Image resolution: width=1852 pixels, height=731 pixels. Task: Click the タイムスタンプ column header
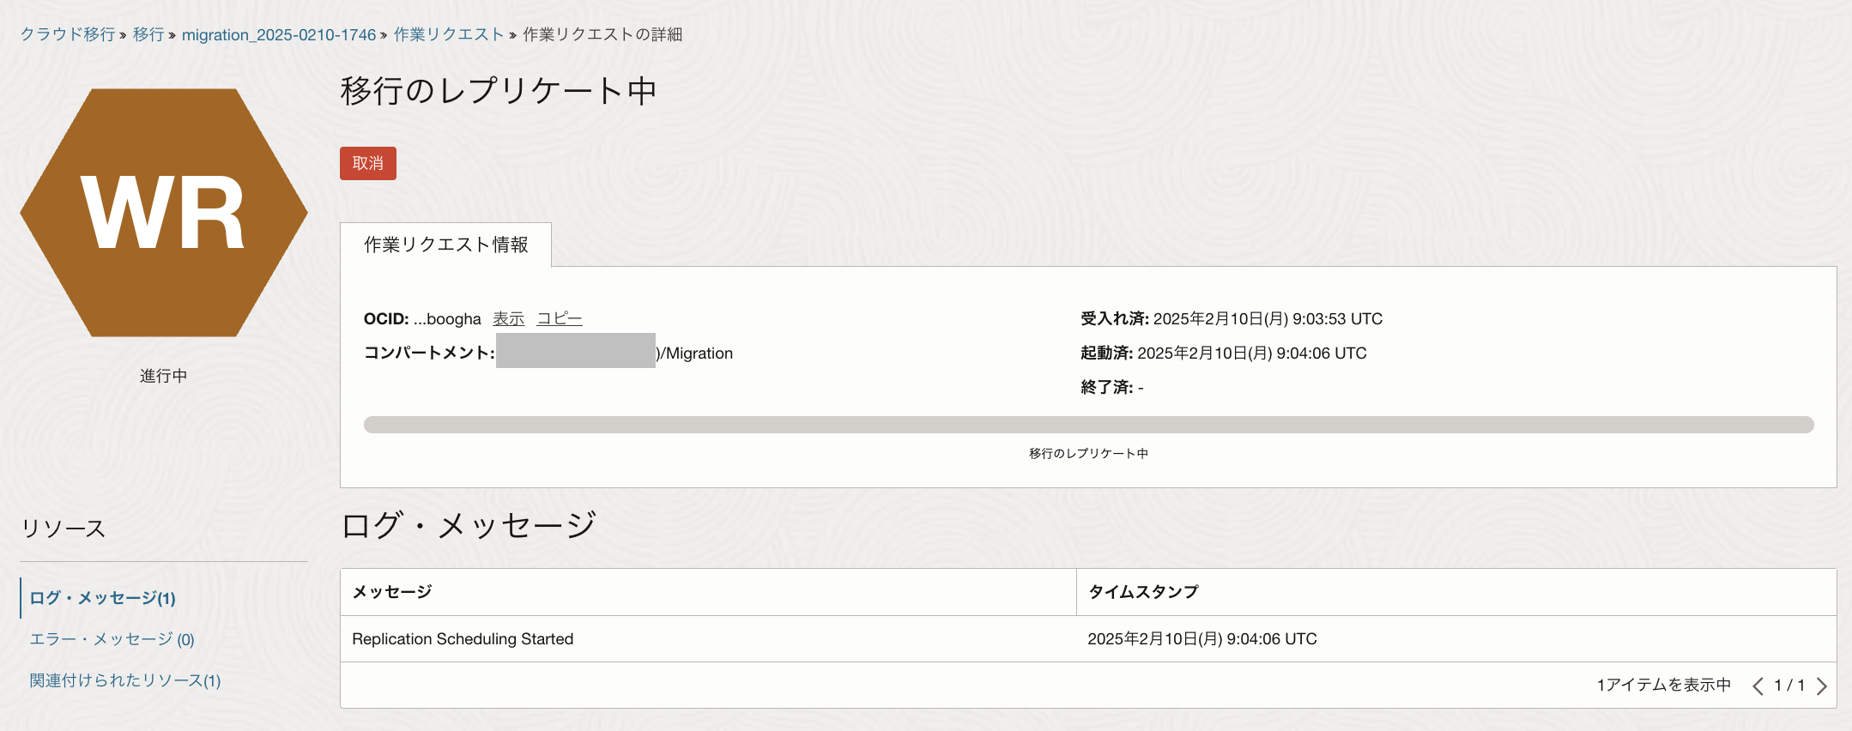pos(1143,592)
